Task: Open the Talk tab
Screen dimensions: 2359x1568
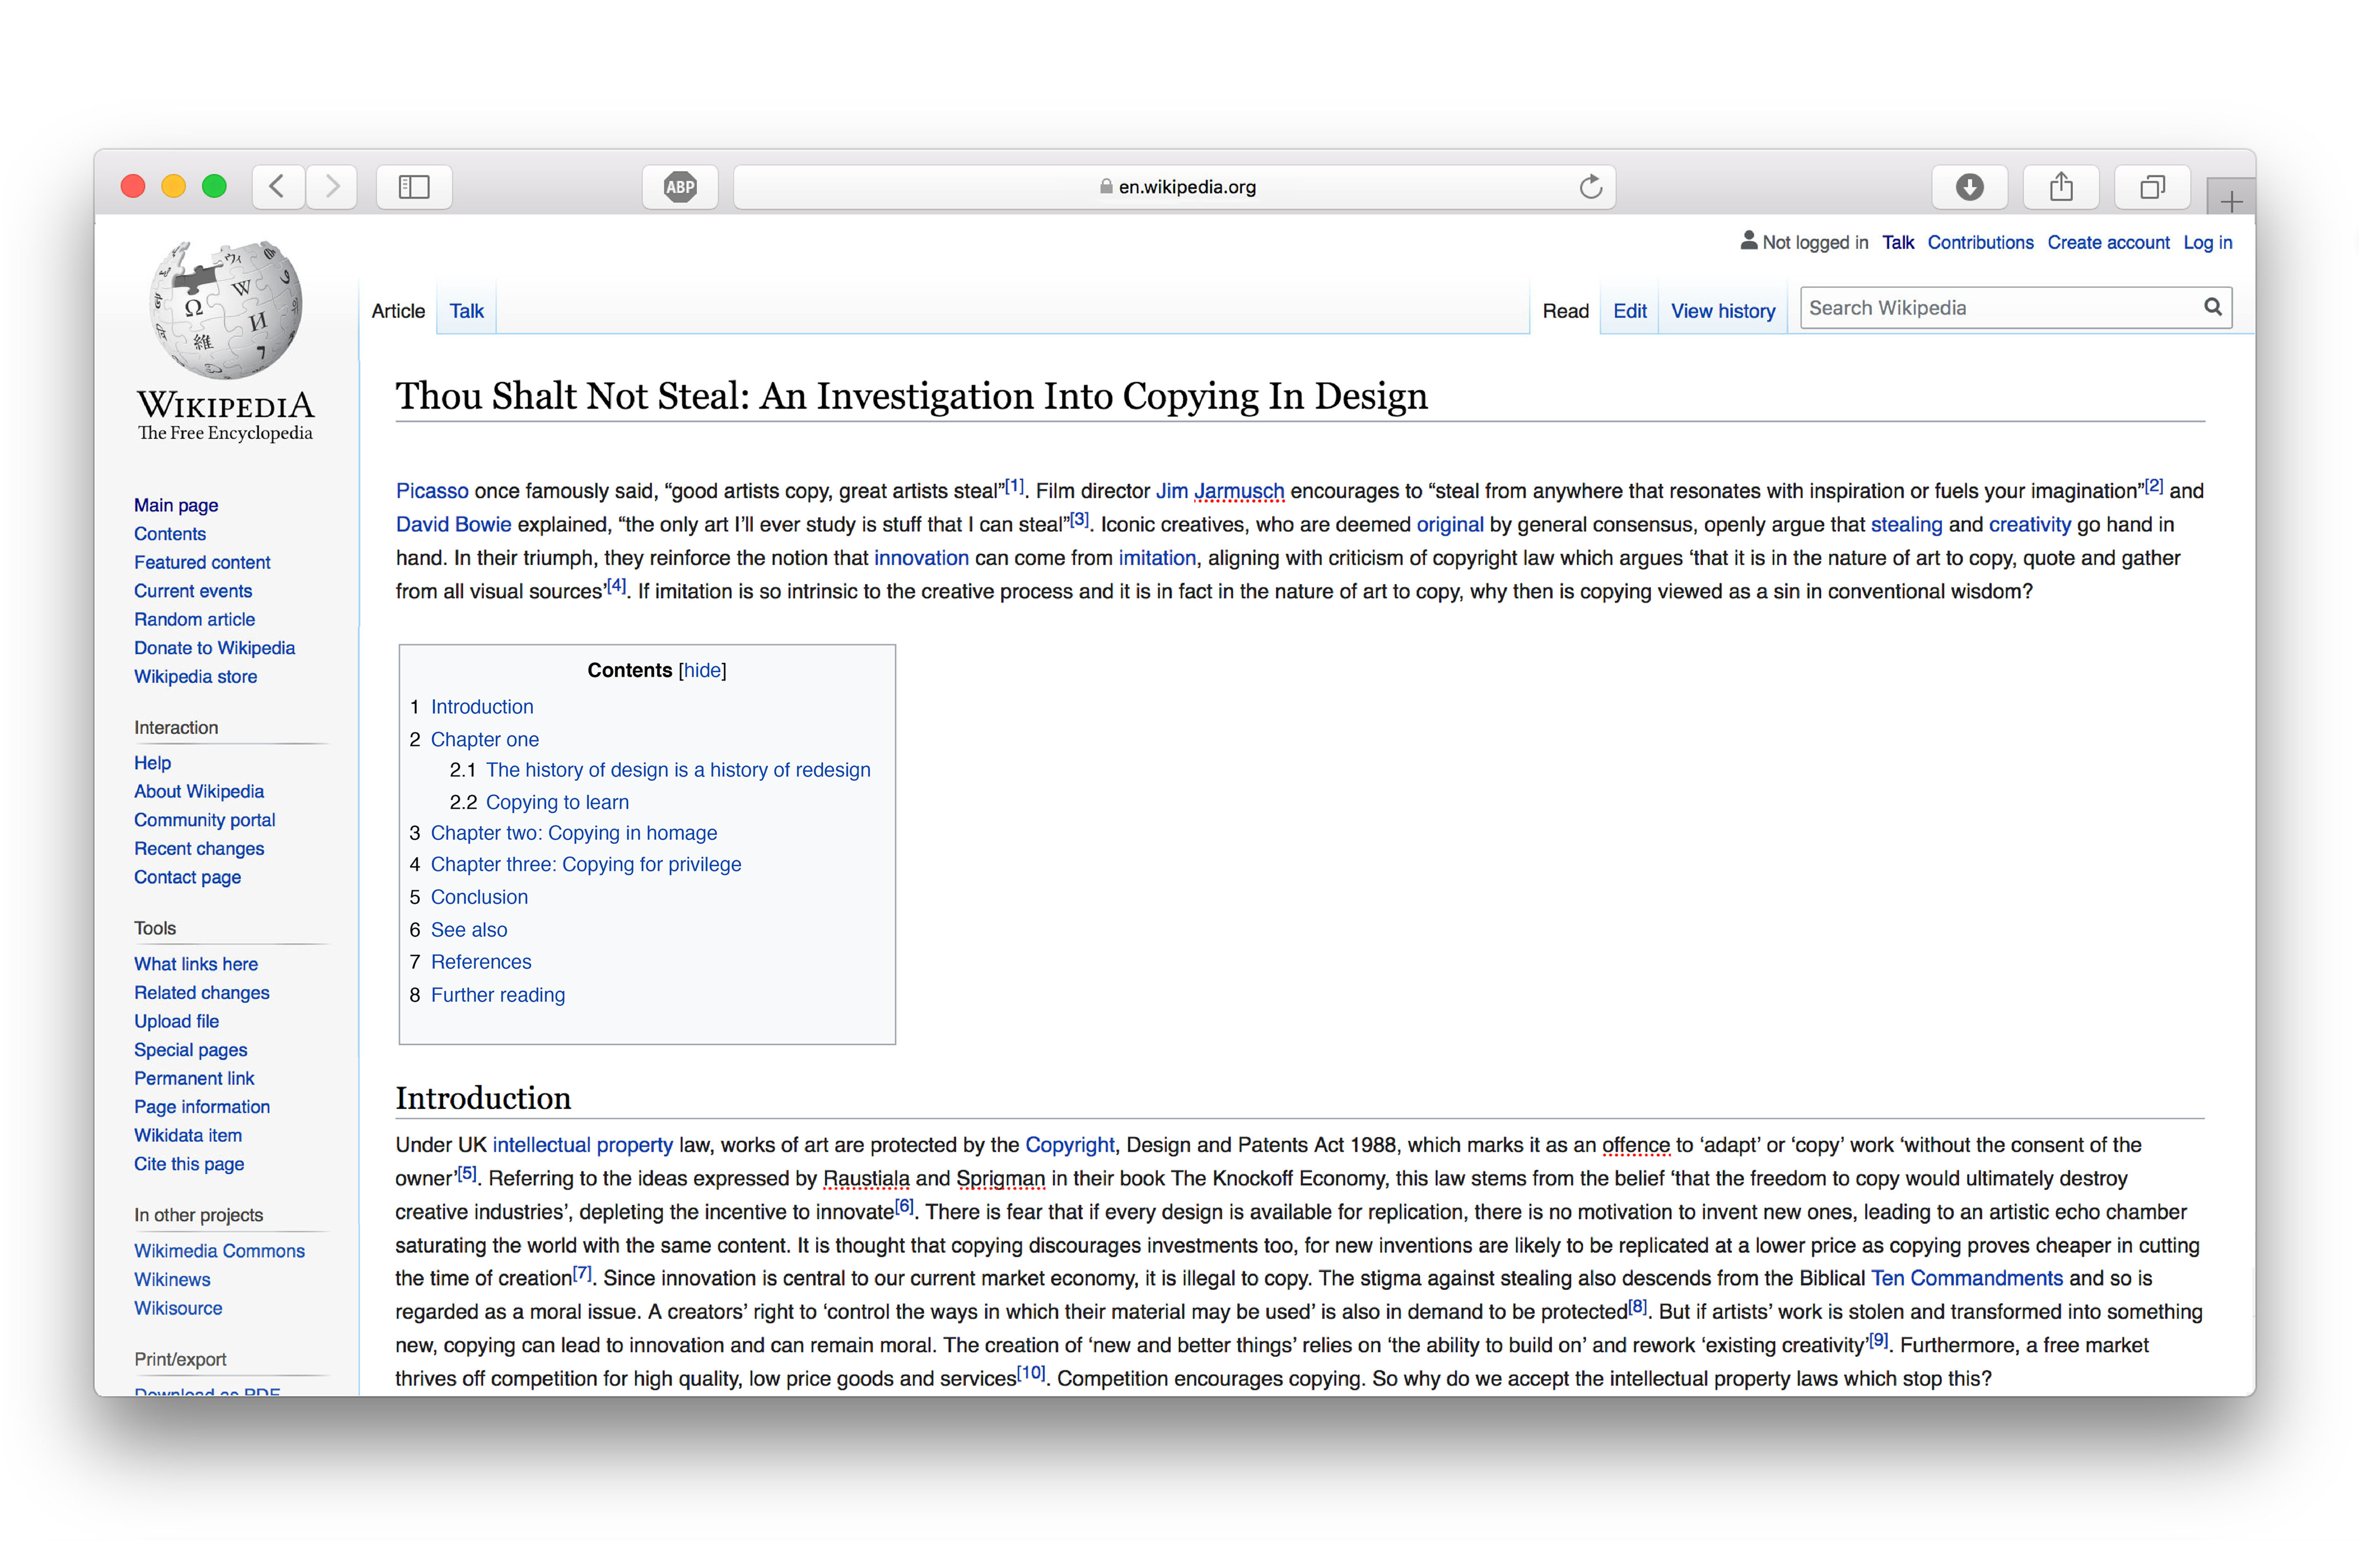Action: tap(467, 311)
